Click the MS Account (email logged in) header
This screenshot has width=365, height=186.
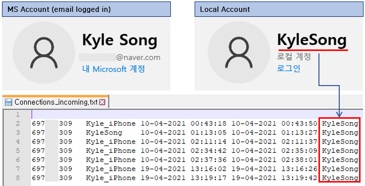click(x=86, y=9)
